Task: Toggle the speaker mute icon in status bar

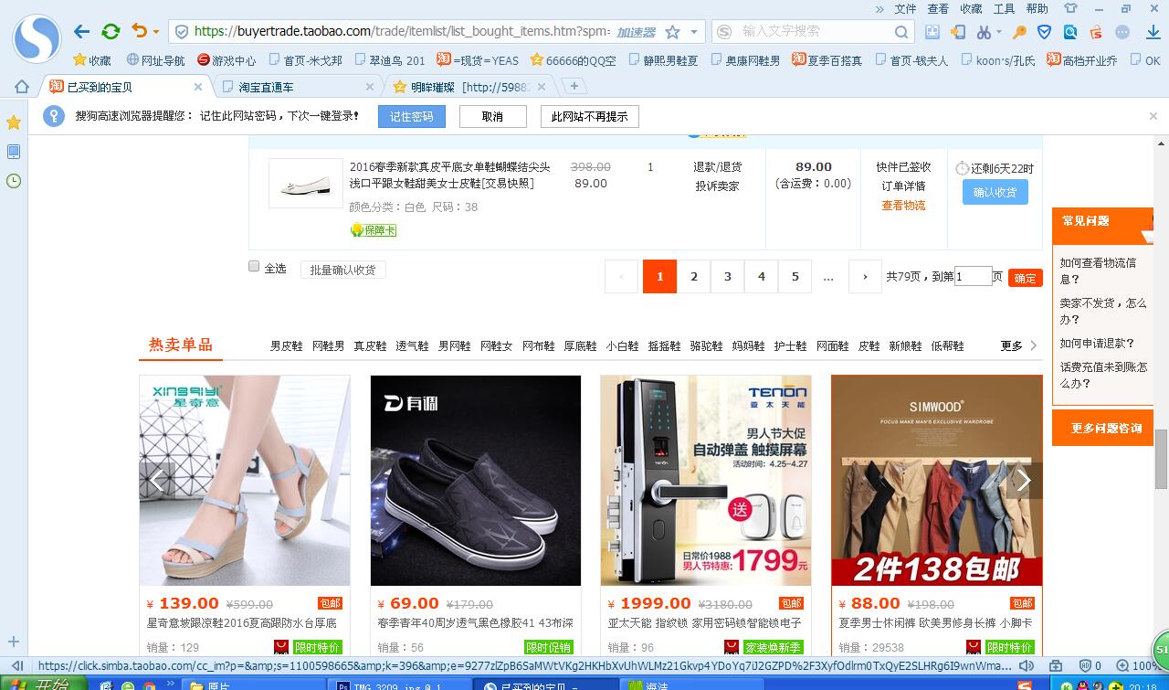Action: click(x=1027, y=665)
